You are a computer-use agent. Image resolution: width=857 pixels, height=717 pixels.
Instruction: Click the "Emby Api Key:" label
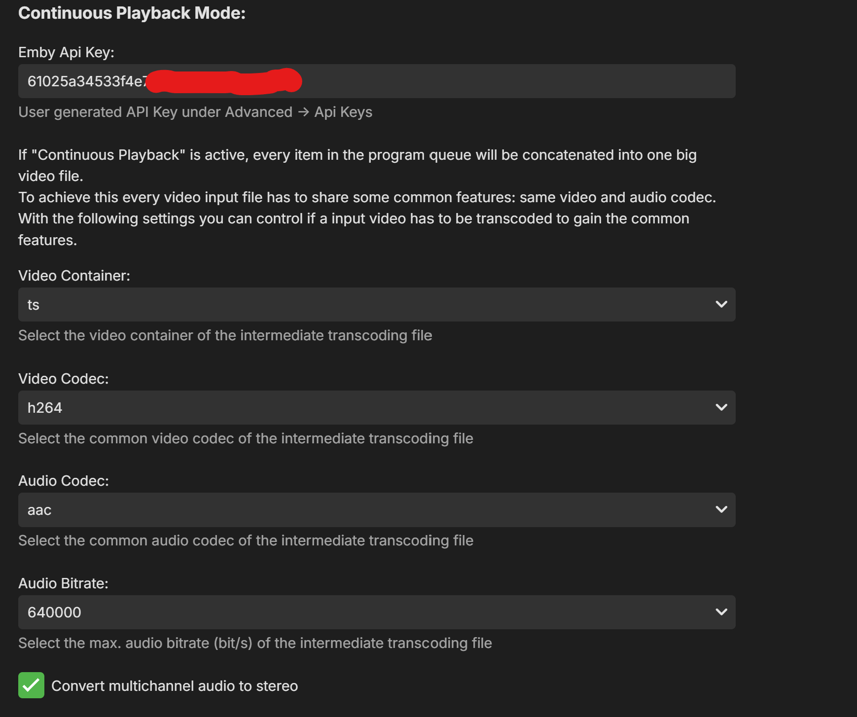[66, 52]
